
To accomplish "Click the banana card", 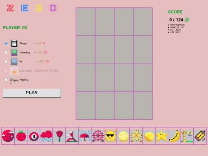I will point(174,136).
